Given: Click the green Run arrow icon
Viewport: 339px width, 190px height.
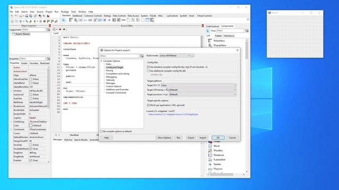Looking at the screenshot, I should (x=34, y=21).
